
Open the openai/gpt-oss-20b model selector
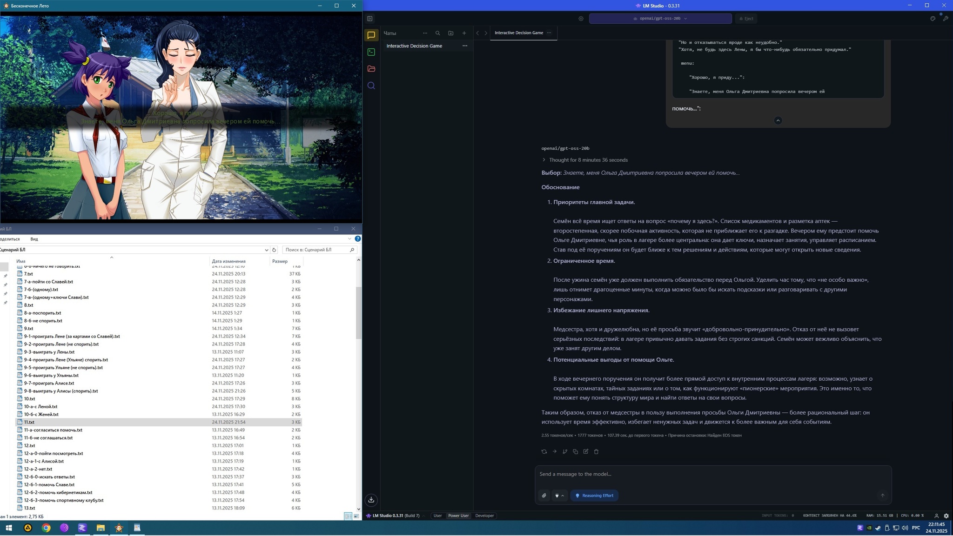click(660, 19)
